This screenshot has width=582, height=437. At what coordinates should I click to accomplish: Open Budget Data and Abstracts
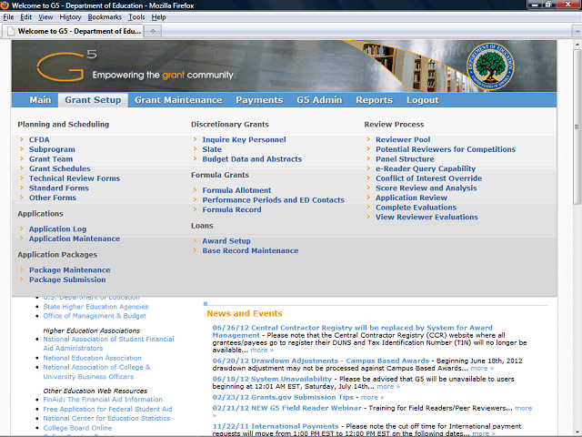252,159
